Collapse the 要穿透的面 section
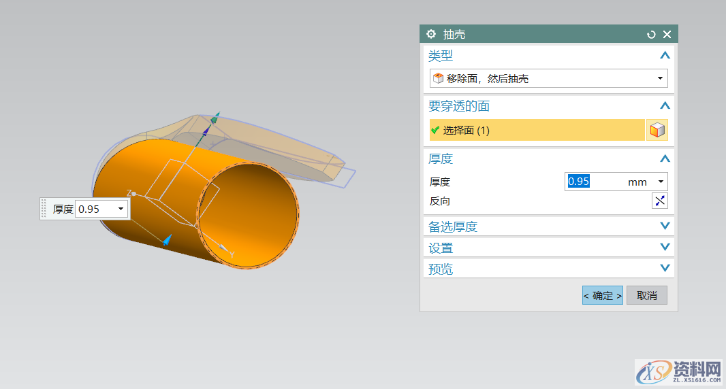This screenshot has width=726, height=389. (x=665, y=106)
